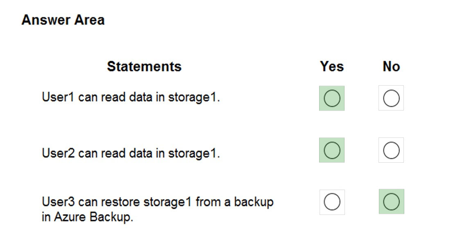The height and width of the screenshot is (250, 455).
Task: Click the Answer Area heading
Action: [x=63, y=20]
